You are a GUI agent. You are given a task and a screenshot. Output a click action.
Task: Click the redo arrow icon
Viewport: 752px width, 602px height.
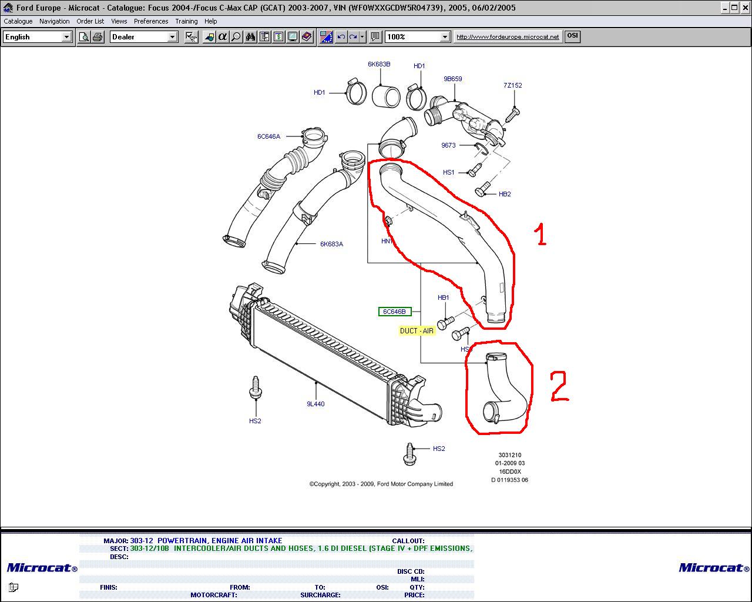tap(353, 37)
